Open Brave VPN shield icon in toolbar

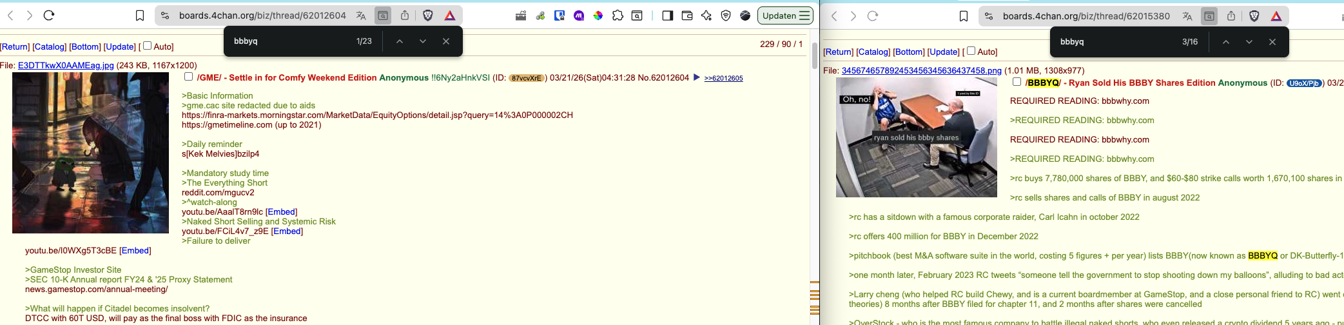click(x=726, y=15)
